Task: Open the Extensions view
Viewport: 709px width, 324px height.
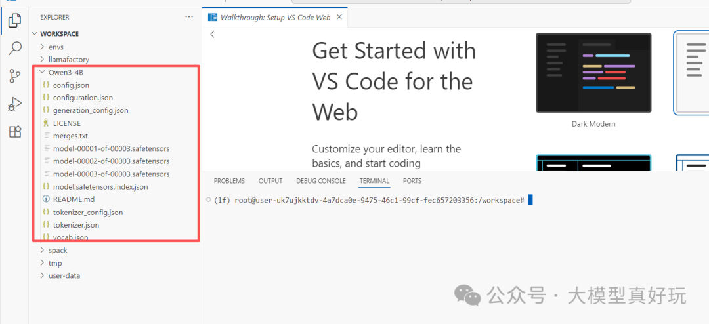Action: [15, 132]
